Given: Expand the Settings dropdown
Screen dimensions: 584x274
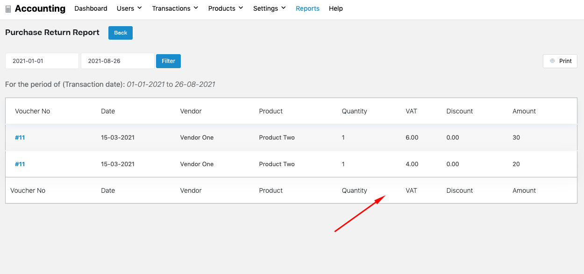Looking at the screenshot, I should [x=269, y=8].
